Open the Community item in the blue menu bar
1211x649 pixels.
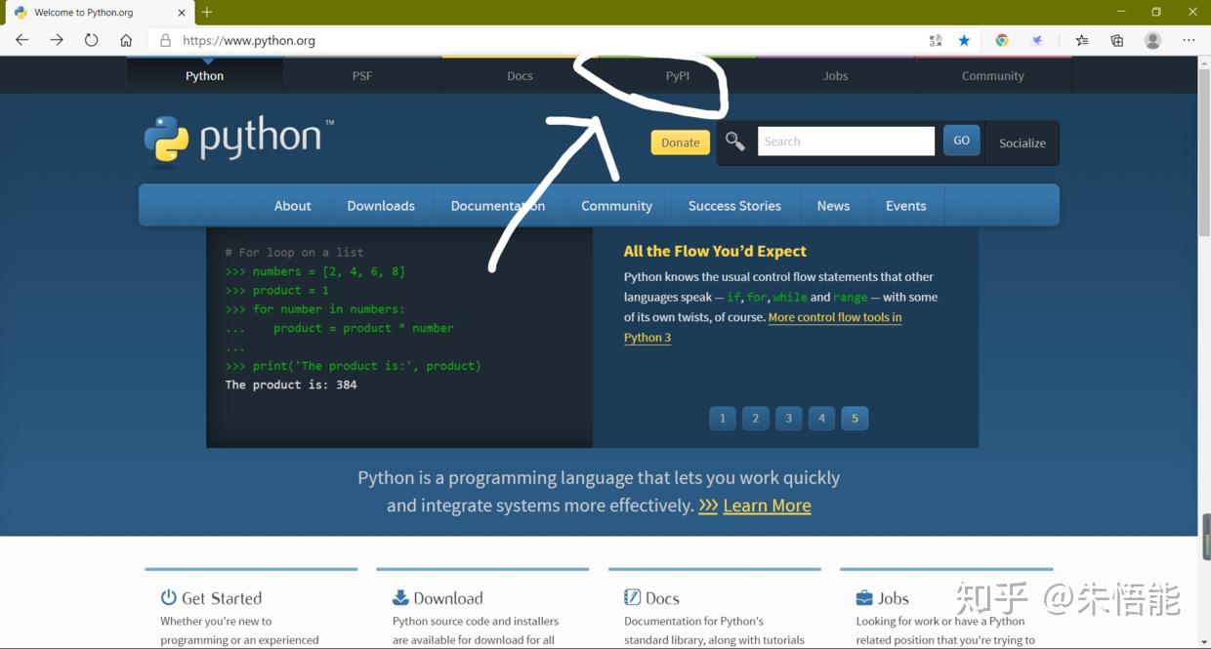(616, 206)
